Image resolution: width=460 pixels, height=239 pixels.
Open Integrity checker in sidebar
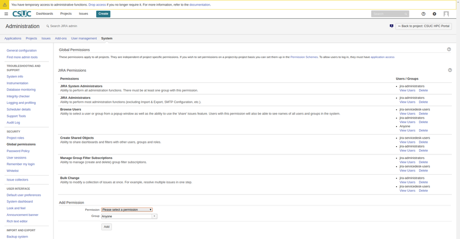(18, 97)
